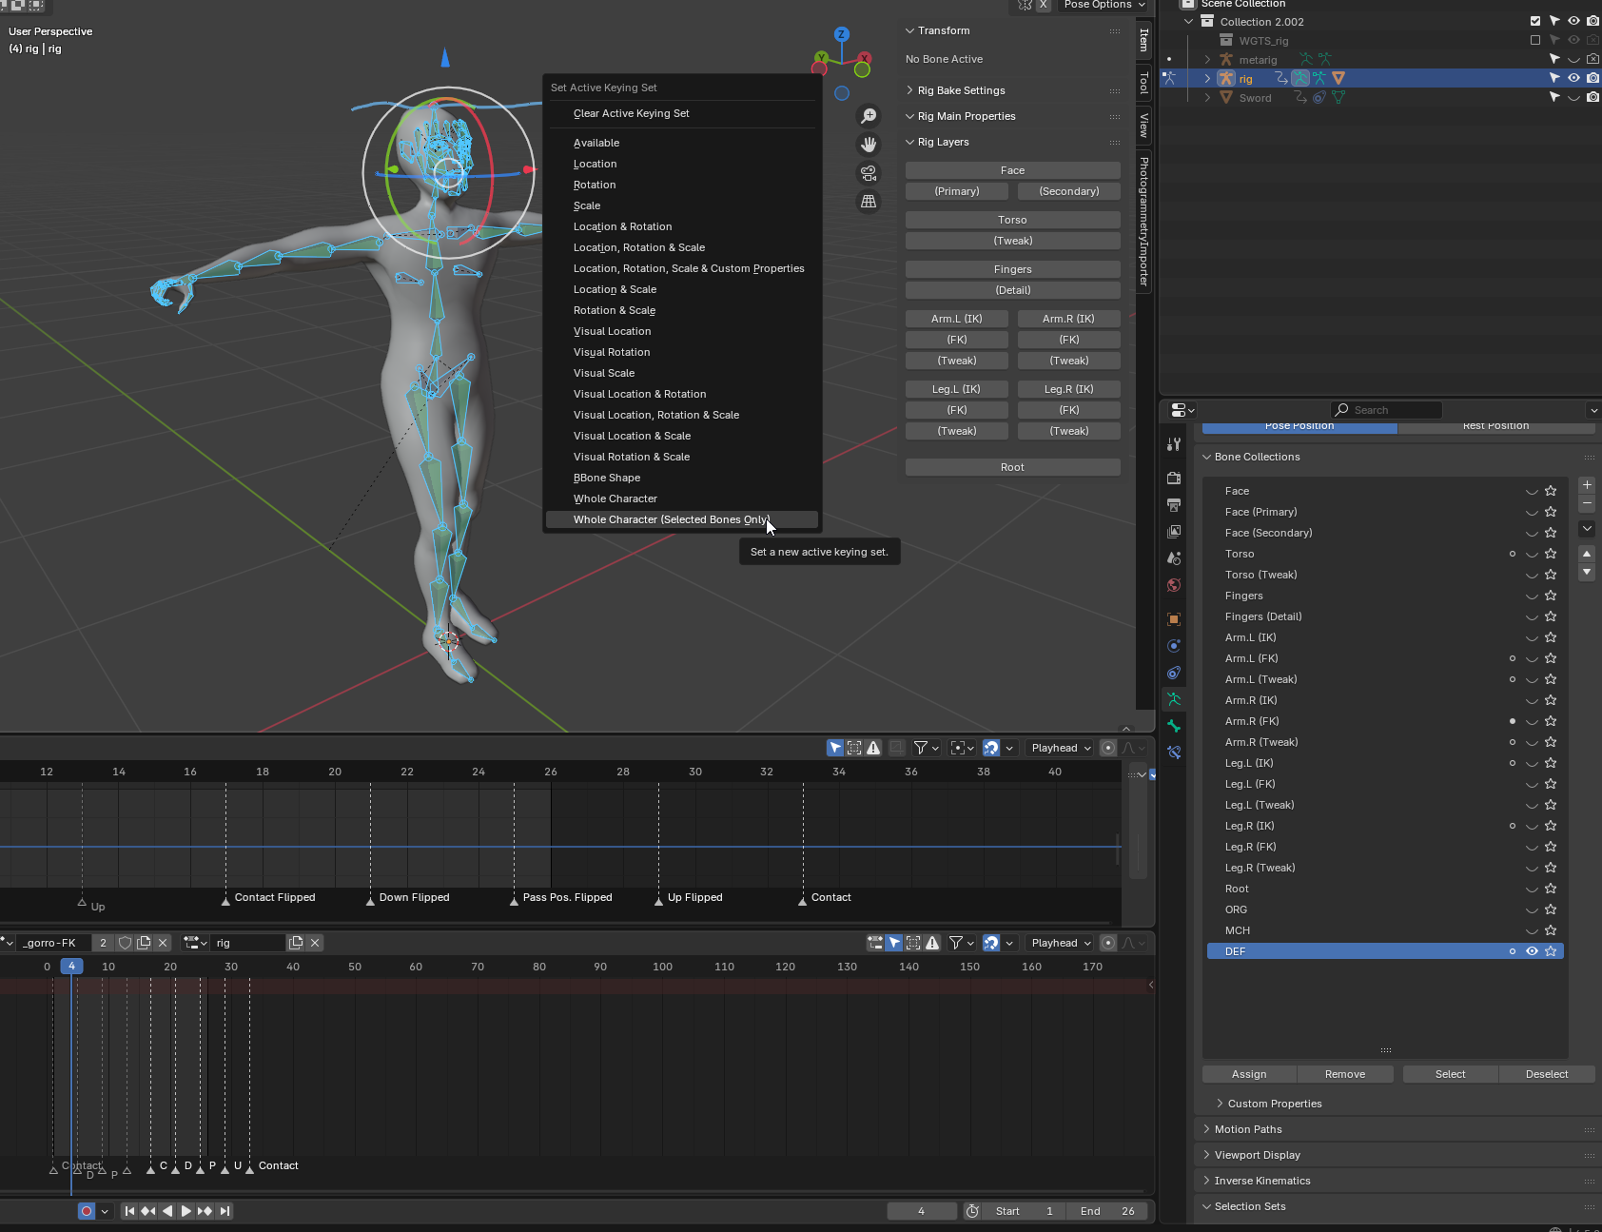Click the zoom view magnifier icon
The height and width of the screenshot is (1232, 1602).
pos(869,116)
